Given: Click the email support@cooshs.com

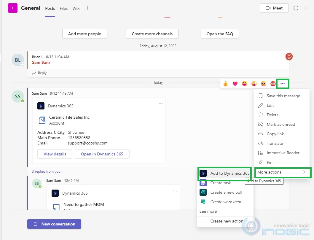Looking at the screenshot, I should point(88,143).
